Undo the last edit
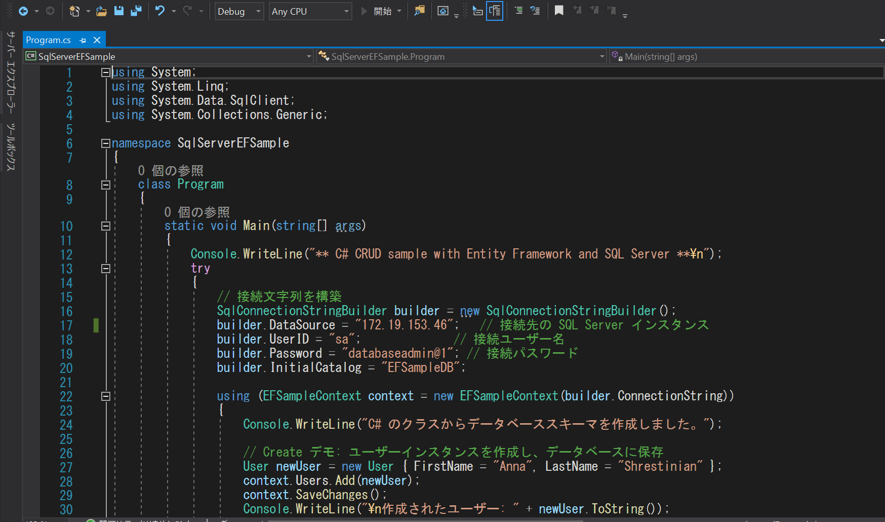Viewport: 885px width, 522px height. pos(161,11)
